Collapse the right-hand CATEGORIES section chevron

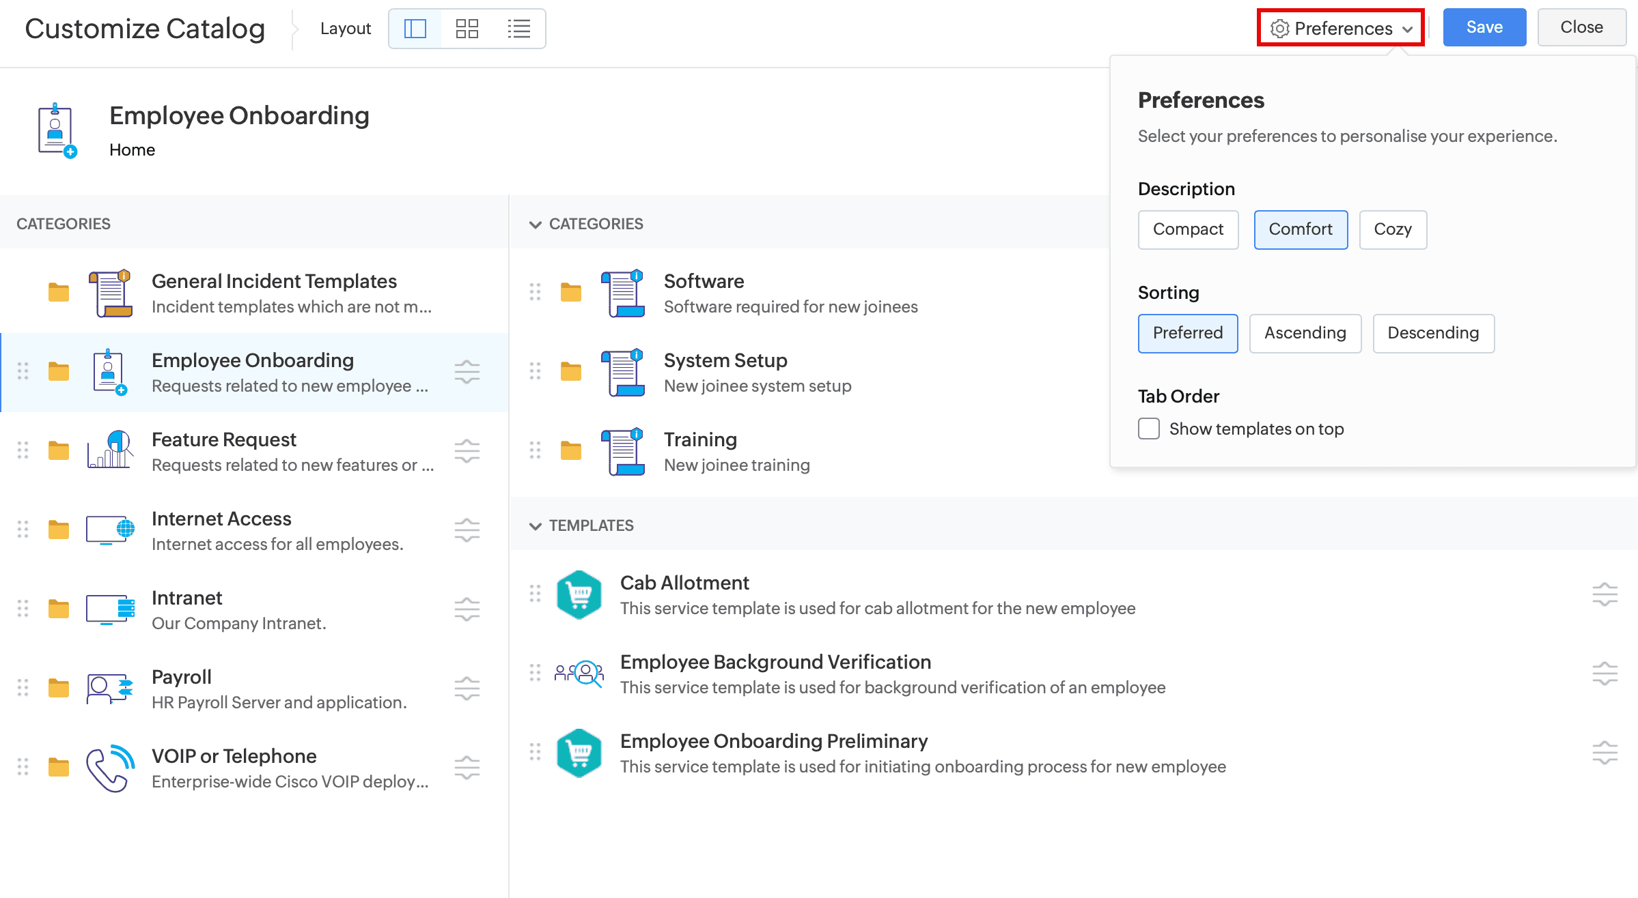pyautogui.click(x=536, y=224)
